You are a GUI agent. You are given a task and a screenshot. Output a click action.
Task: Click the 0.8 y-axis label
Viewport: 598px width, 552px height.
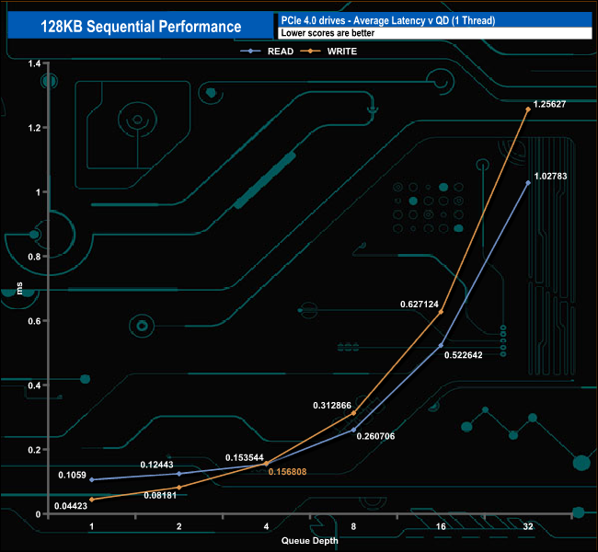coord(34,257)
